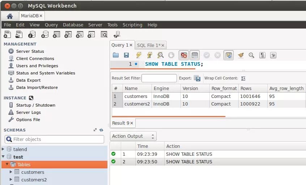The image size is (306, 185).
Task: Create a new table icon
Action: pos(56,34)
